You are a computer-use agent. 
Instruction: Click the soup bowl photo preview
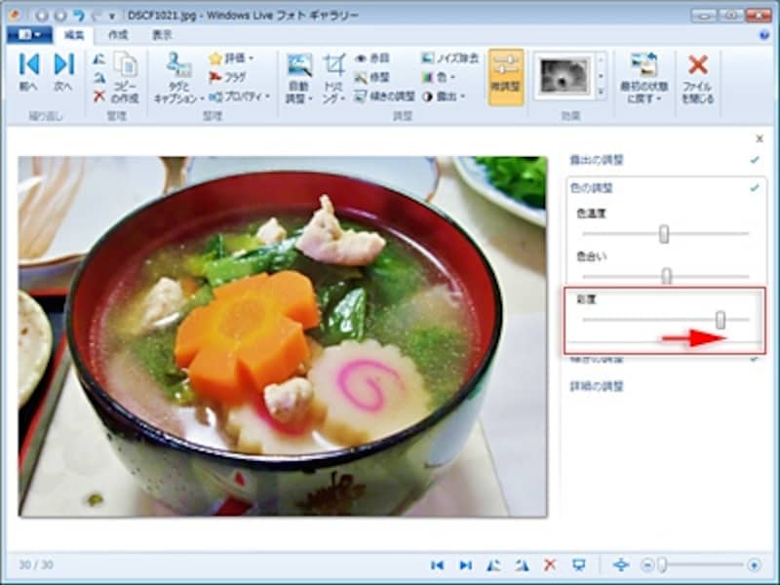(283, 336)
